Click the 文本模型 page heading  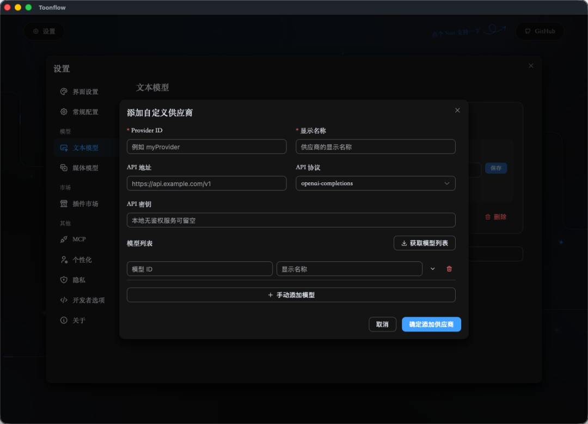pos(152,87)
